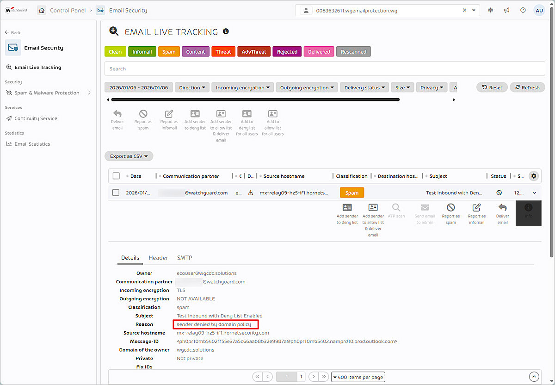Open the Direction filter dropdown
This screenshot has width=555, height=385.
tap(192, 87)
